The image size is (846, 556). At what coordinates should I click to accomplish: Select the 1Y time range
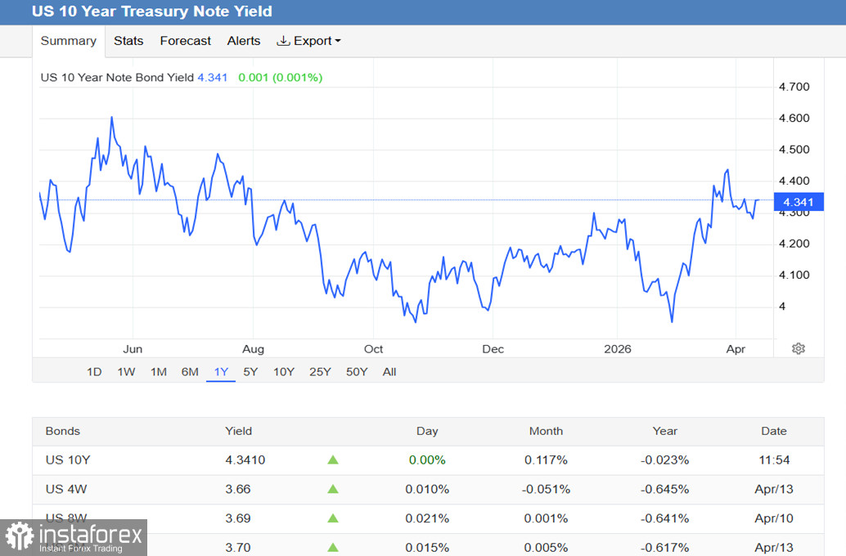pos(221,371)
